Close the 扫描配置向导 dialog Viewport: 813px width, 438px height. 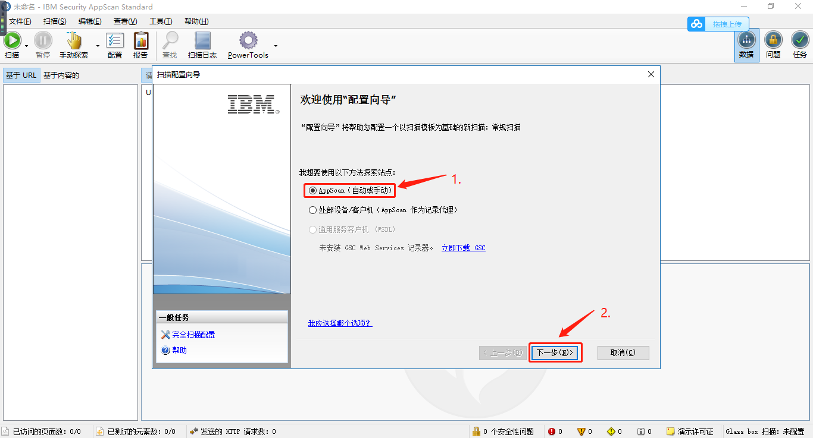point(651,75)
